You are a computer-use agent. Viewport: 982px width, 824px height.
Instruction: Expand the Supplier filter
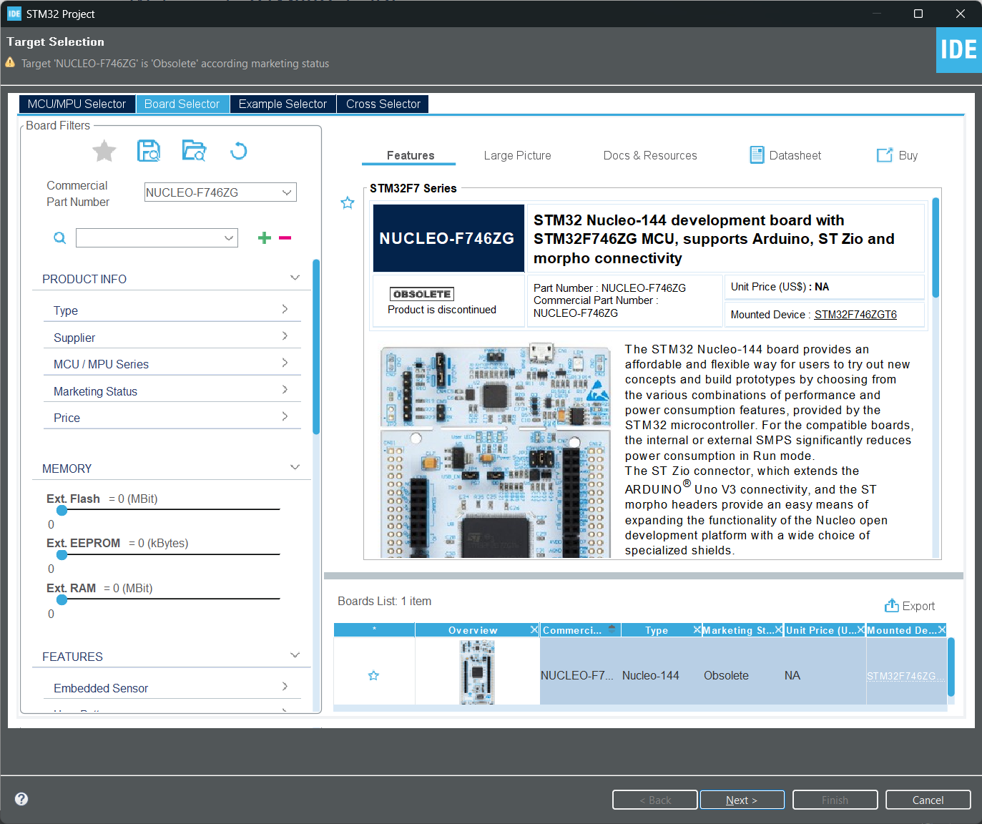(285, 336)
